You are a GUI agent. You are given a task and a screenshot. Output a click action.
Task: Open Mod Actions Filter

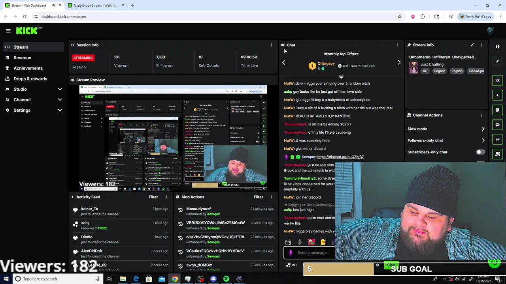click(x=259, y=197)
